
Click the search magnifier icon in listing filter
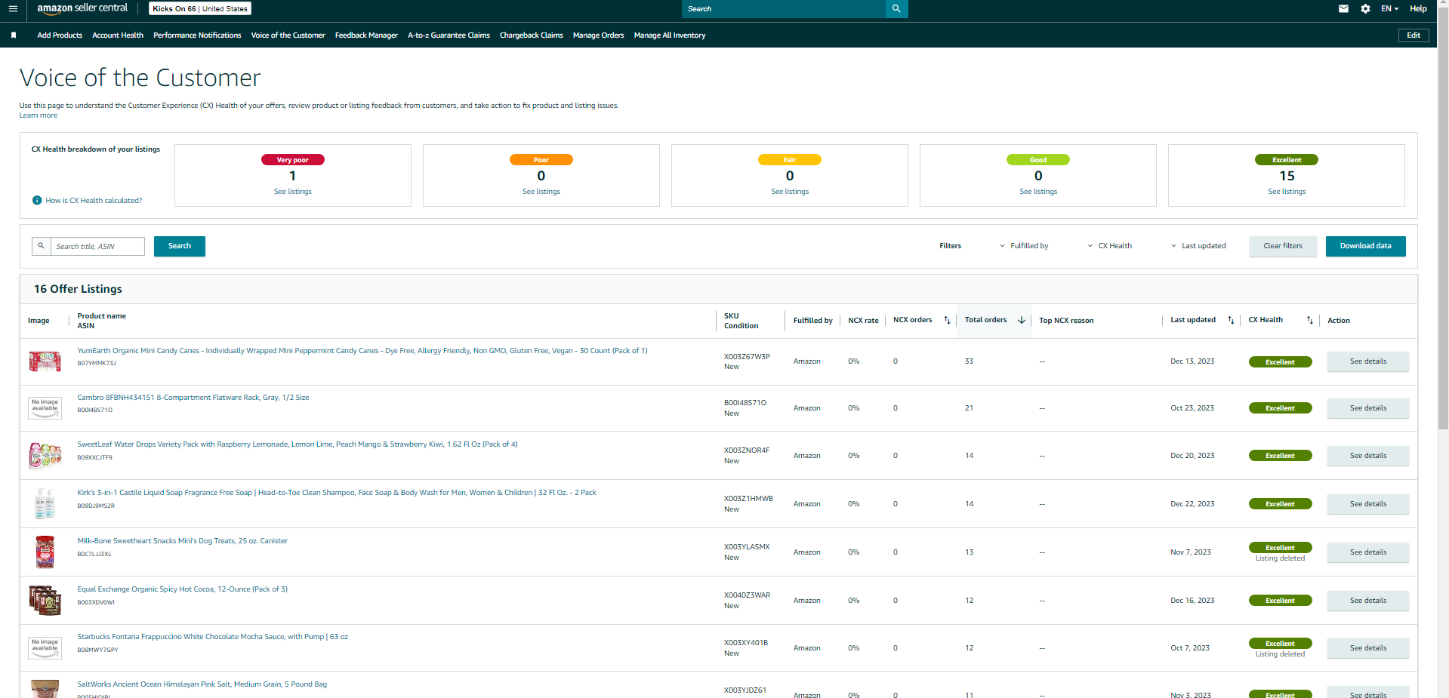pyautogui.click(x=42, y=246)
